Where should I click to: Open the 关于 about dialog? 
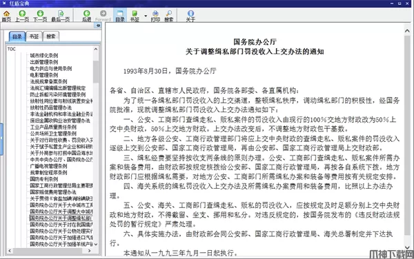pyautogui.click(x=190, y=16)
